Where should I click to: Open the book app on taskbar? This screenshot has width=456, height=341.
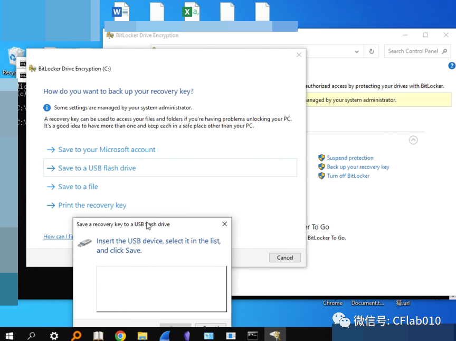[98, 336]
